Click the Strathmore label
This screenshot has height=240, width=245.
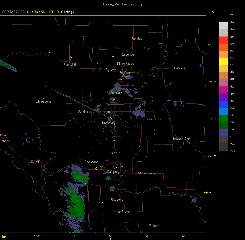(147, 173)
